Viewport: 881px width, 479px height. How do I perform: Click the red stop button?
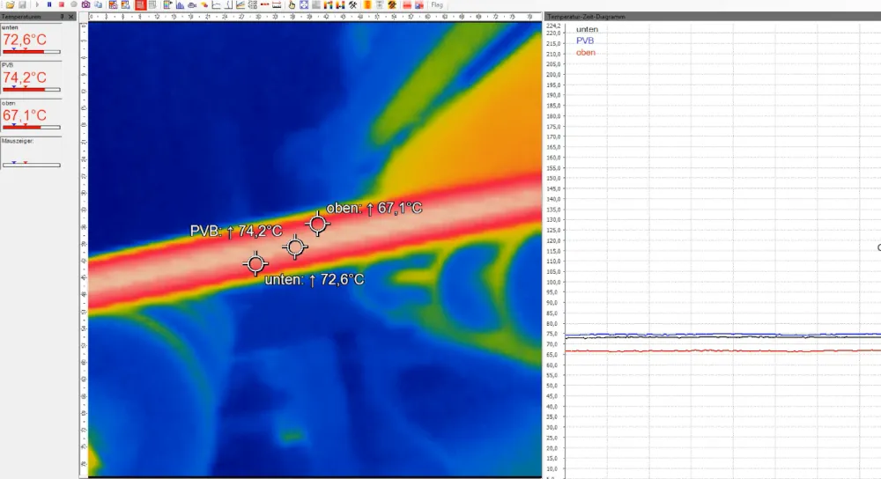pyautogui.click(x=62, y=5)
